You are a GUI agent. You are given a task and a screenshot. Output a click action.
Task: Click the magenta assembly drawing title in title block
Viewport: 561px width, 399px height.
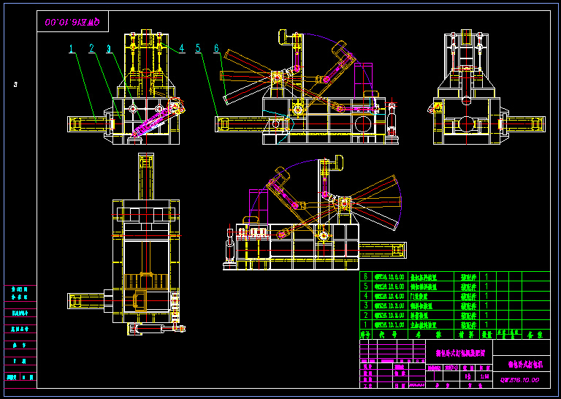point(460,354)
